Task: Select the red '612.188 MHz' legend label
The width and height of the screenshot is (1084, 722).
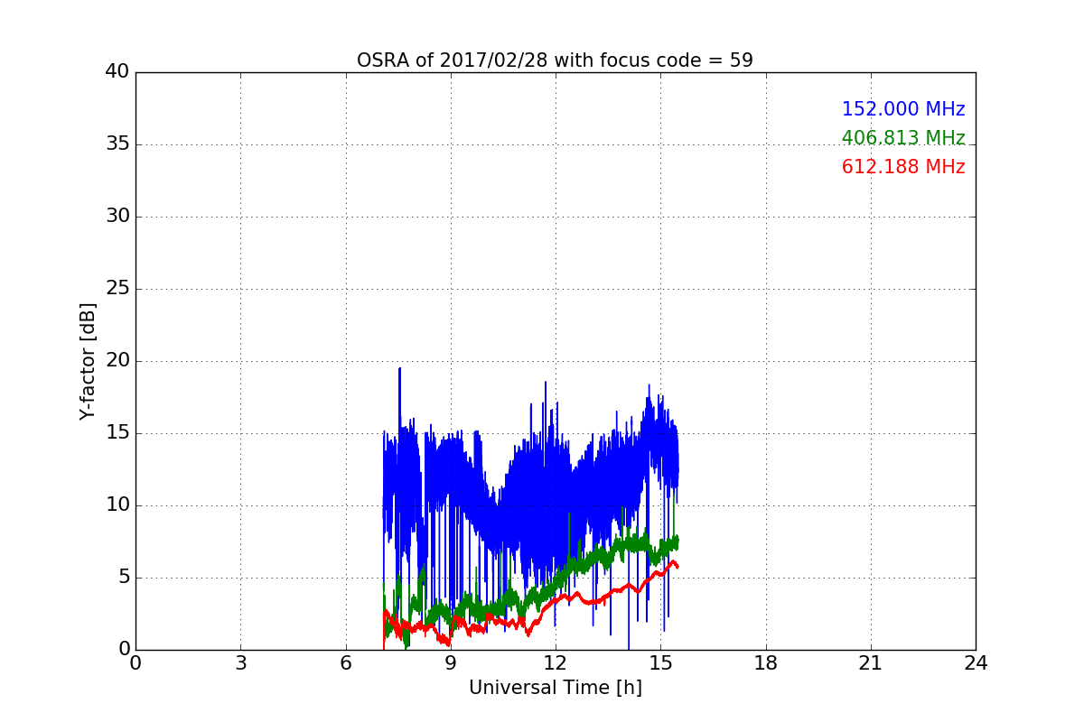Action: [903, 167]
